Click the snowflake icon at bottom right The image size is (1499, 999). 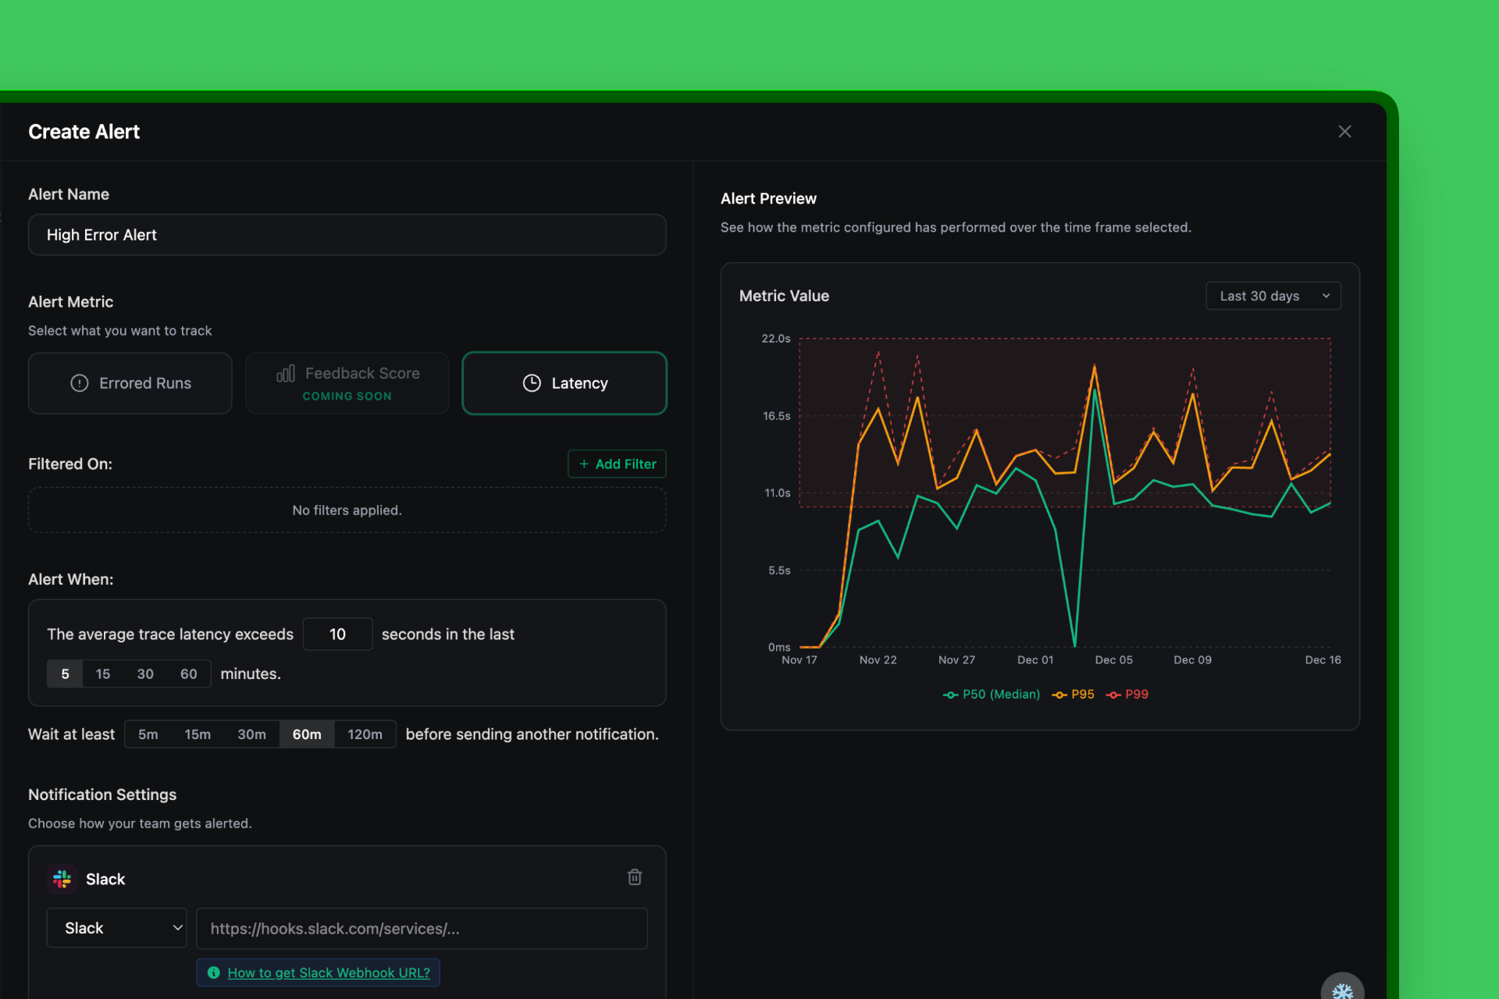[x=1341, y=990]
